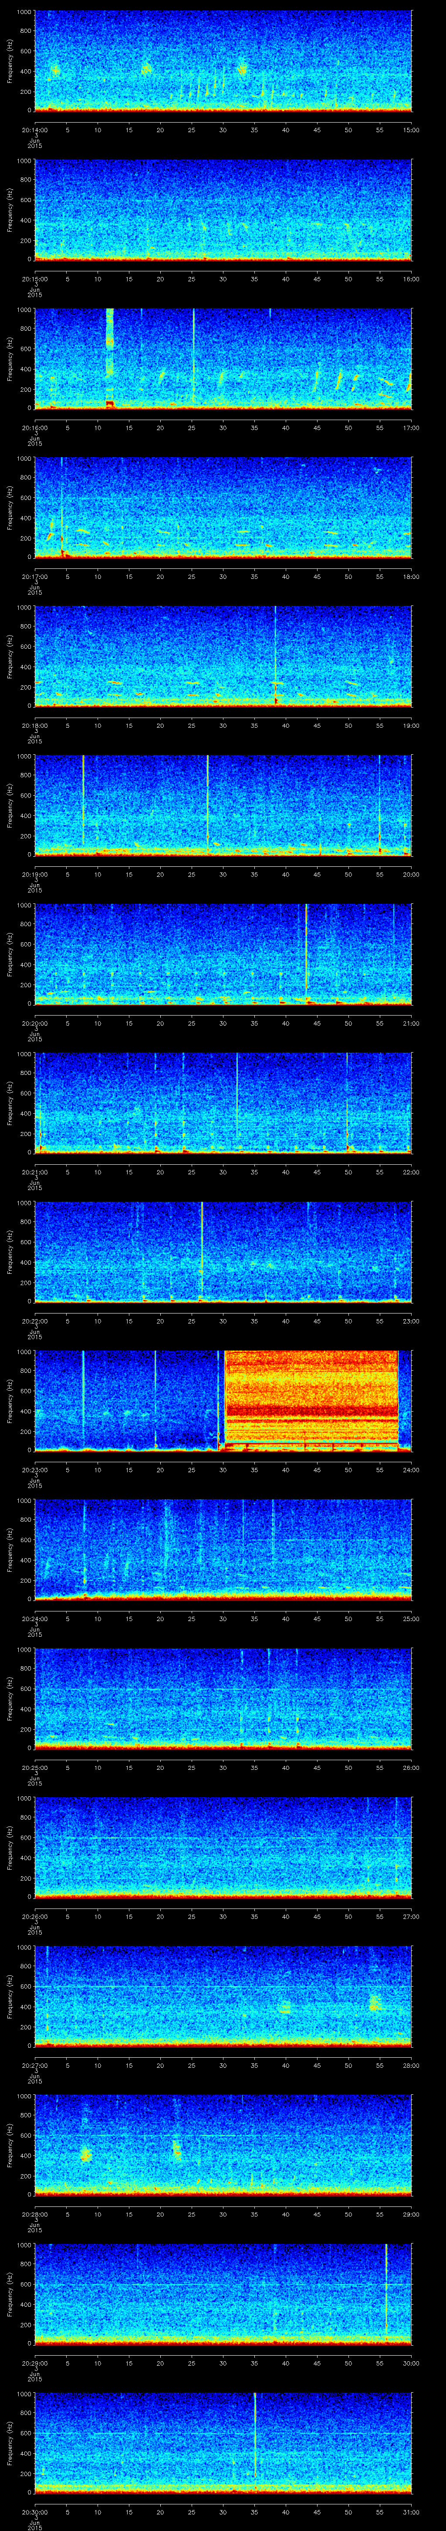
Task: Click the first 400 Hz blob in the 20:14:00 panel
Action: [x=55, y=70]
